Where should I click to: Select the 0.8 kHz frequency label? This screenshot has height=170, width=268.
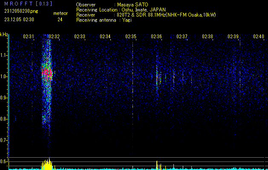[x=4, y=119]
